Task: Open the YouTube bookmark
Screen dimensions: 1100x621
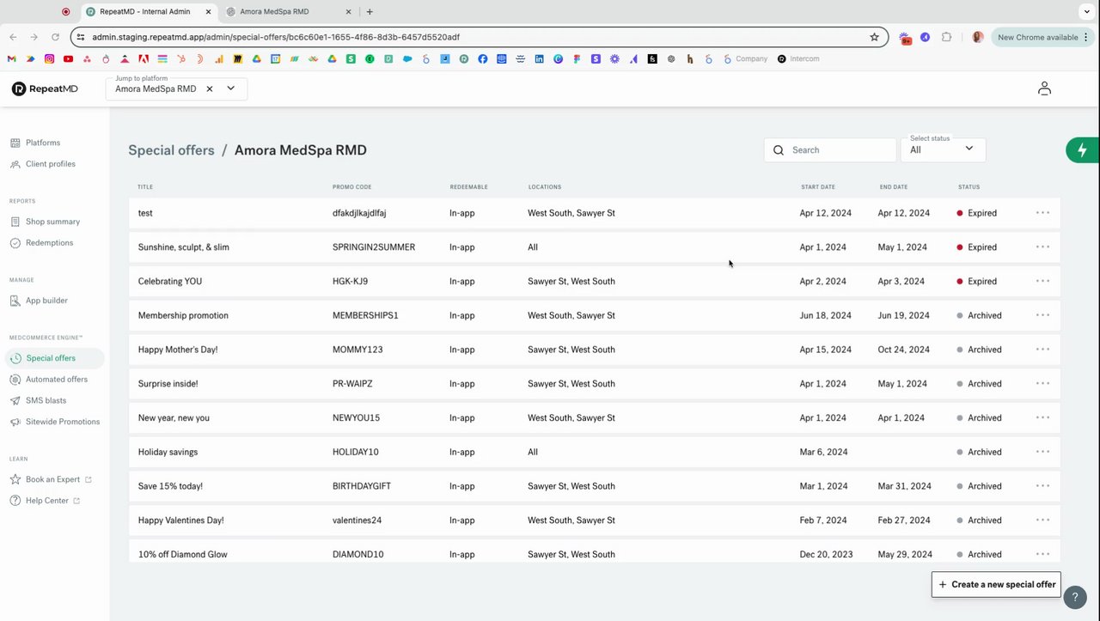Action: [68, 59]
